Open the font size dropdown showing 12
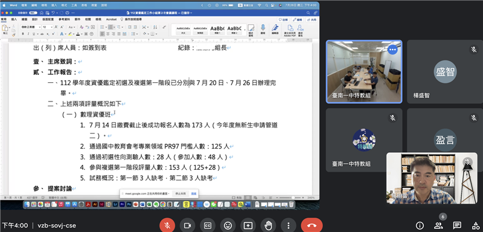Image resolution: width=483 pixels, height=232 pixels. pyautogui.click(x=48, y=27)
